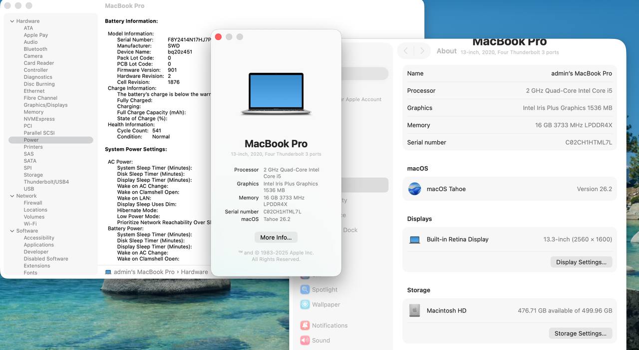Select Audio in Hardware list

(x=30, y=42)
